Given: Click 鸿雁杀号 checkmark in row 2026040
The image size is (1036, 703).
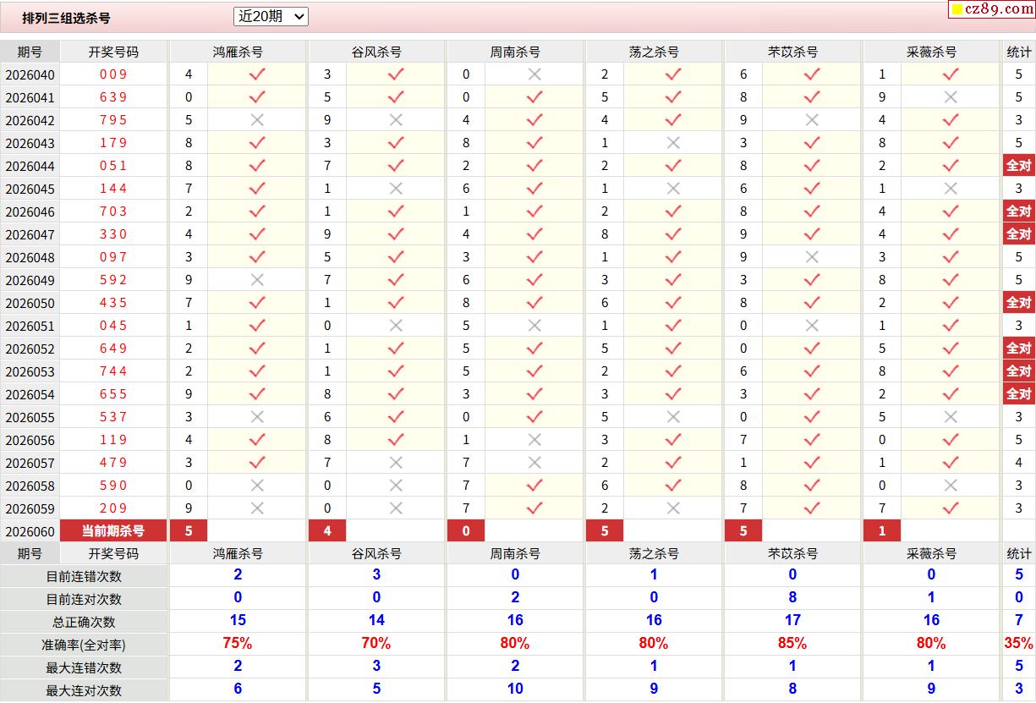Looking at the screenshot, I should [x=257, y=74].
